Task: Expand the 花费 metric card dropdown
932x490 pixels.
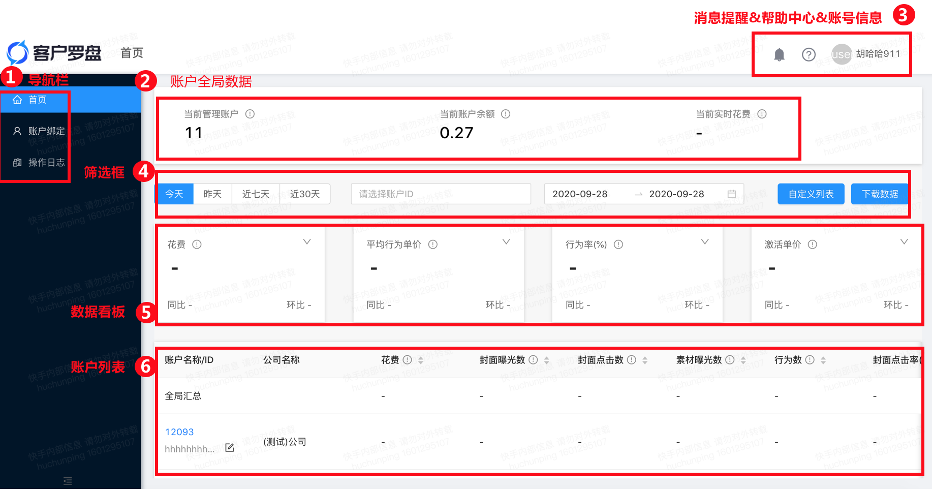Action: coord(307,242)
